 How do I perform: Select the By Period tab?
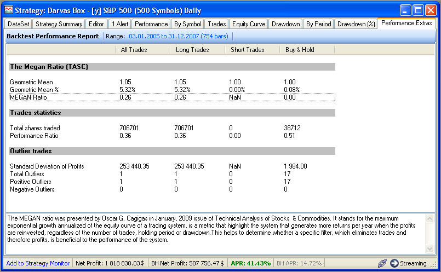(318, 24)
